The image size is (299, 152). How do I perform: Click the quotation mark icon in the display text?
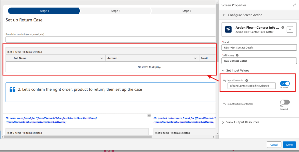[x=12, y=89]
